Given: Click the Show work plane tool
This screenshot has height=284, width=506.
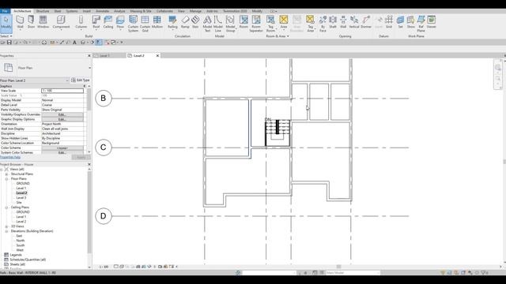Looking at the screenshot, I should [410, 23].
